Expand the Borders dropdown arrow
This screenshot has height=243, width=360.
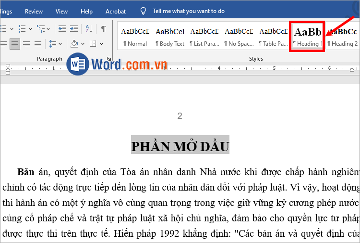(101, 44)
